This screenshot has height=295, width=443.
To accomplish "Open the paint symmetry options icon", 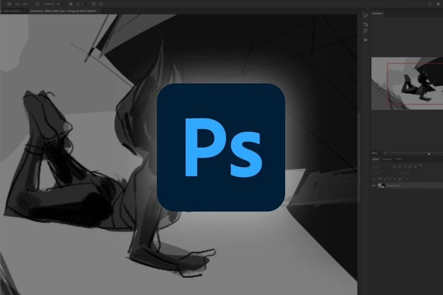I will click(101, 4).
